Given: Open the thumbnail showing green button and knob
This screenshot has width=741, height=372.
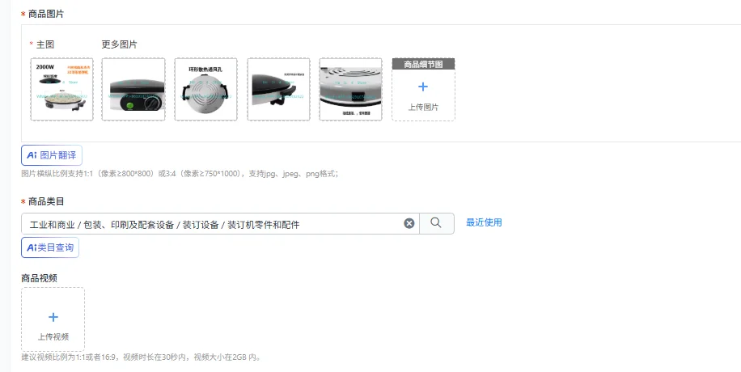Looking at the screenshot, I should [133, 89].
